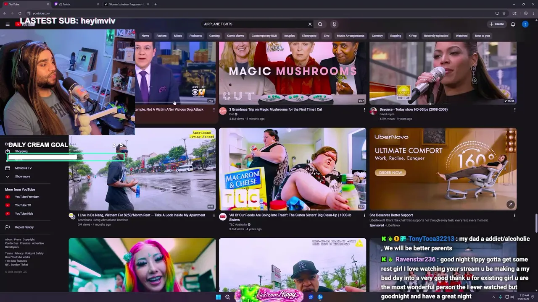Select the Gaming filter chip

pos(214,36)
